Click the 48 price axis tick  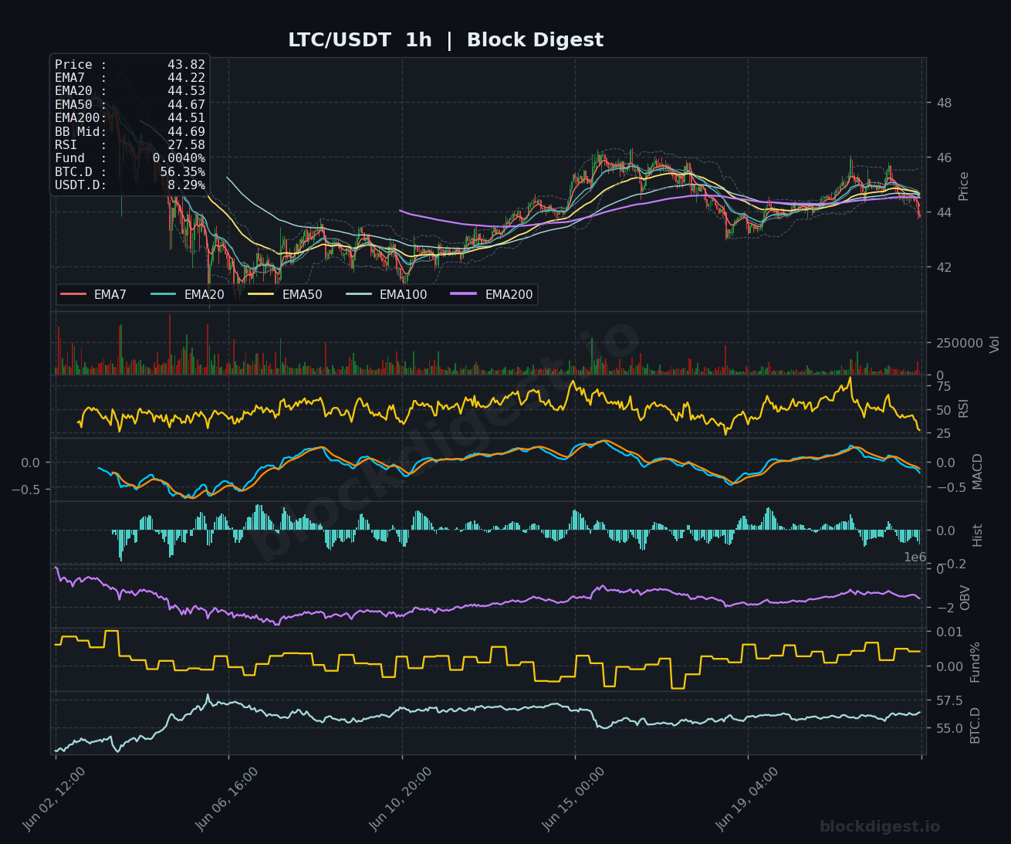tap(944, 103)
